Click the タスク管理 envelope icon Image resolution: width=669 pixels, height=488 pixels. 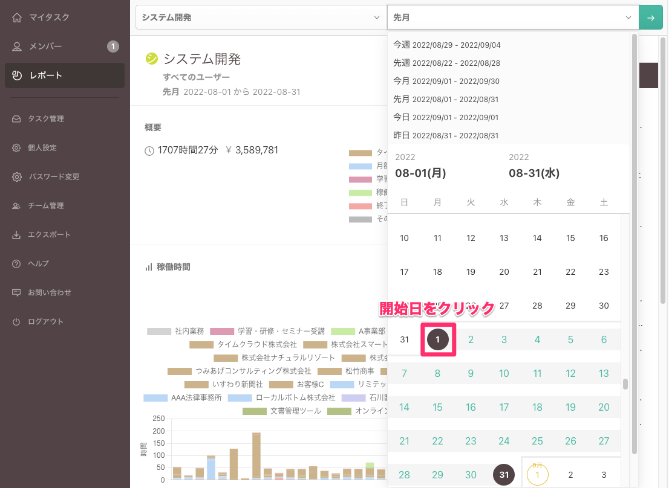click(x=17, y=118)
